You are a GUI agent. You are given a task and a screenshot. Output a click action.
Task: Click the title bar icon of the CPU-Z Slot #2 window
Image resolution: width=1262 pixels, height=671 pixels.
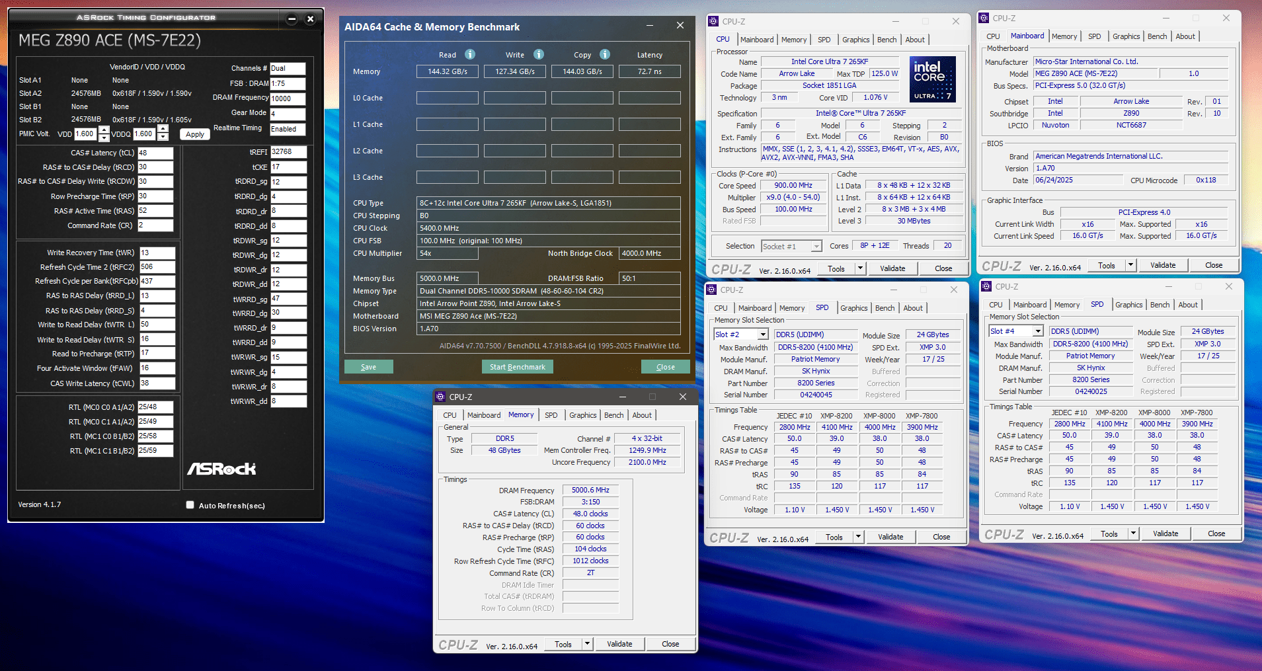[712, 290]
